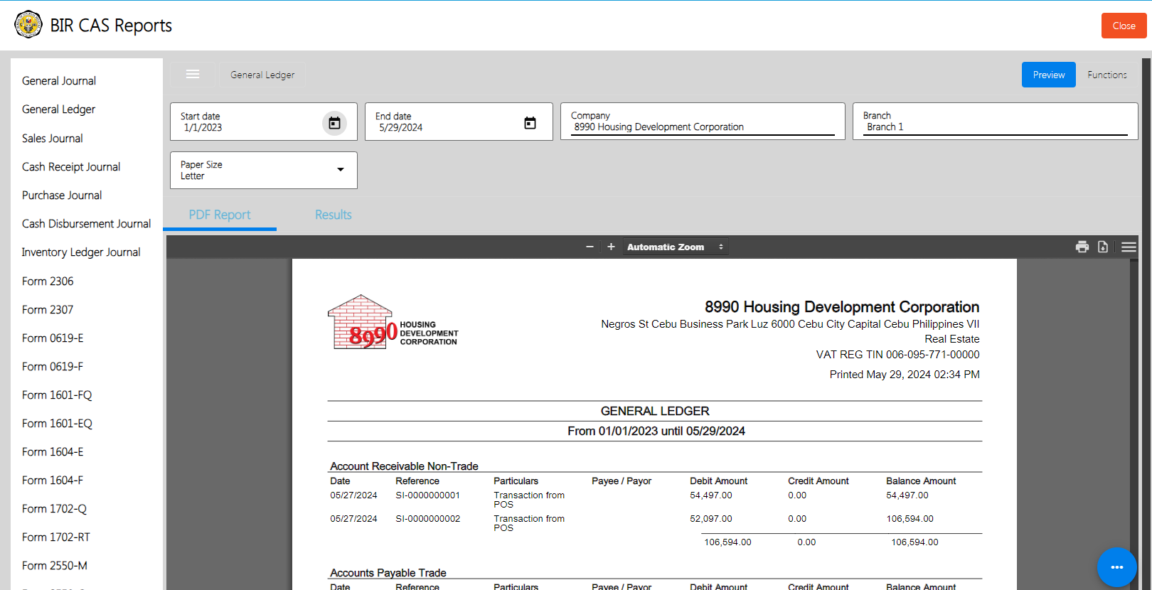Open Inventory Ledger Journal report

81,252
